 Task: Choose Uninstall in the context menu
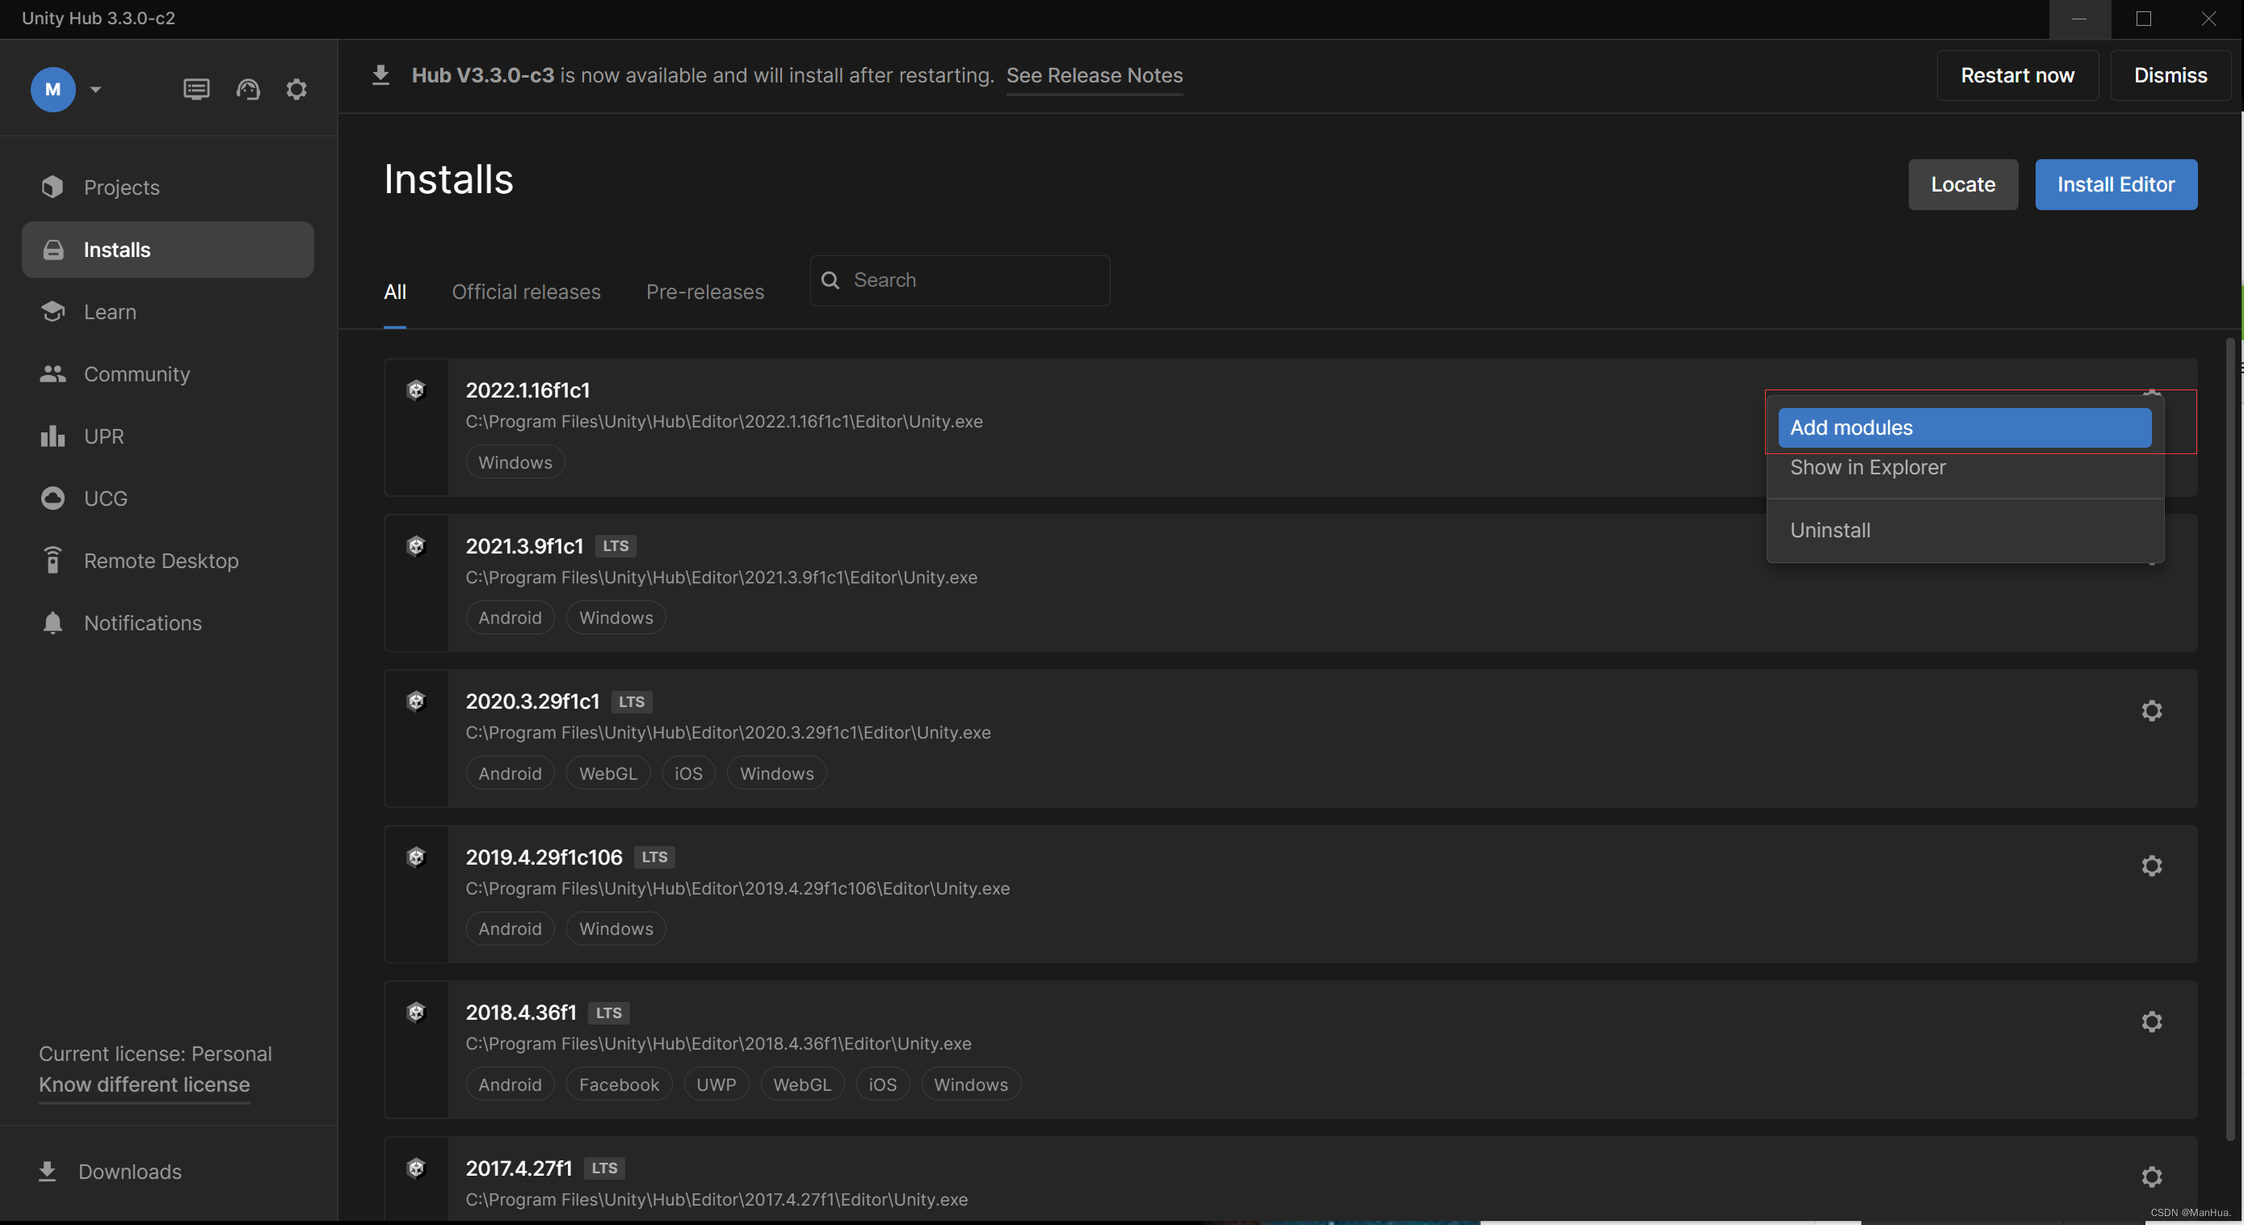(x=1830, y=530)
